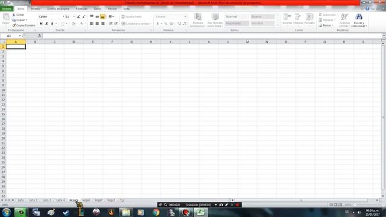Click the increase decimals icon
This screenshot has height=217, width=386.
coord(179,24)
